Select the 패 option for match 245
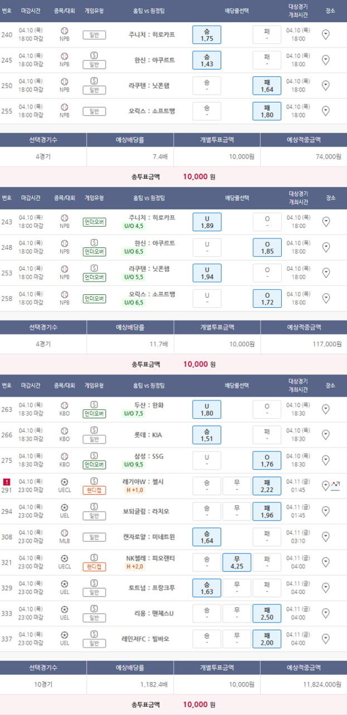 (267, 60)
